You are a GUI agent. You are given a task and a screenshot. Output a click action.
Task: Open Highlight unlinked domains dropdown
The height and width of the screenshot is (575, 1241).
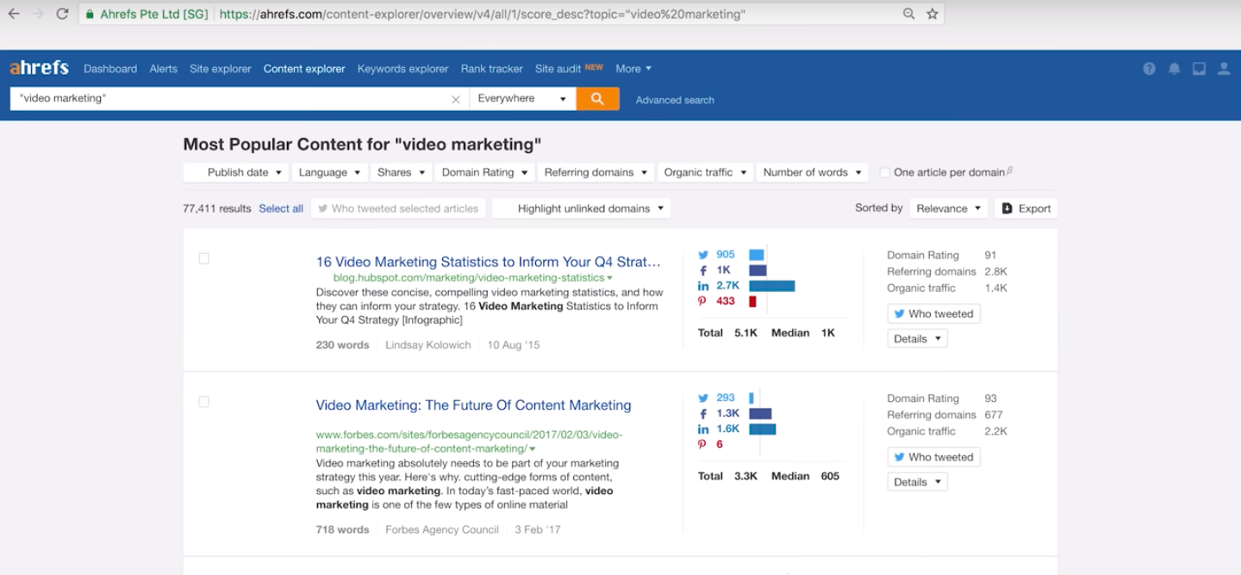point(581,208)
